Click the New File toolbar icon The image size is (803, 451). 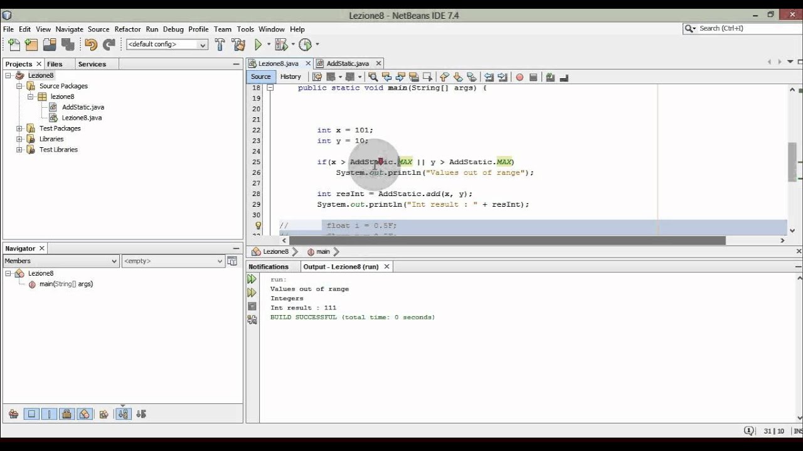(14, 44)
